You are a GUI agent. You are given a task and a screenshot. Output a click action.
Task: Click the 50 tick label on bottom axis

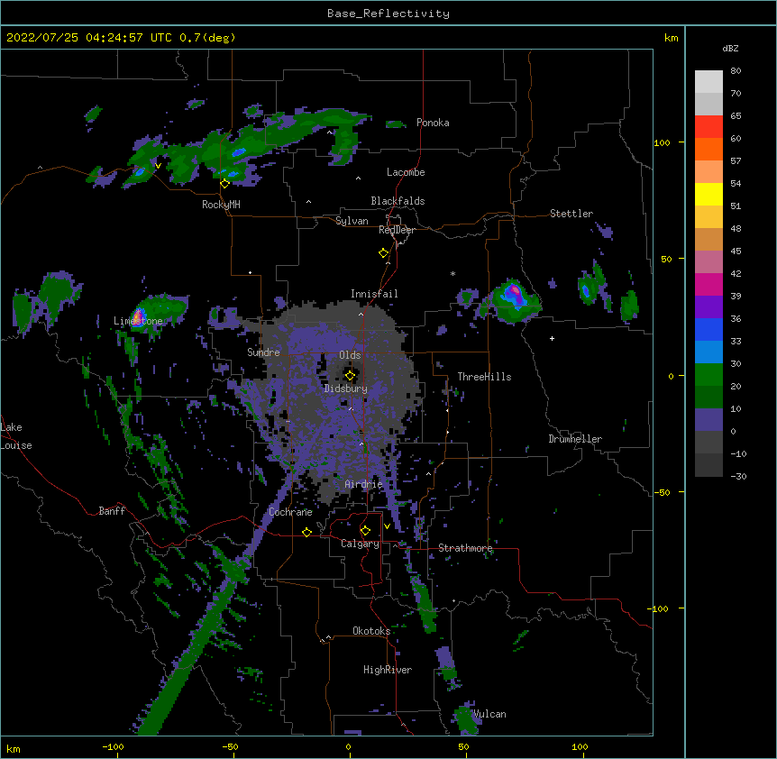click(463, 746)
